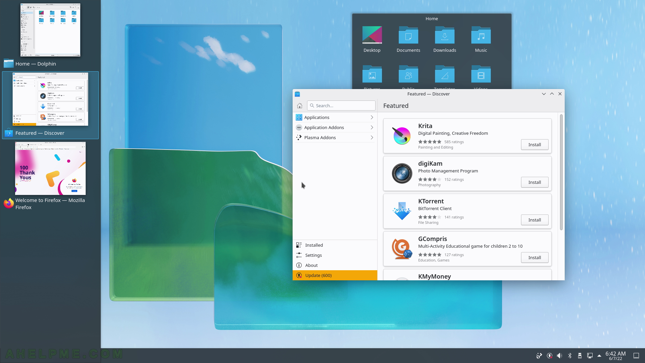The width and height of the screenshot is (645, 363).
Task: Open the Downloads folder in Home widget
Action: click(444, 39)
